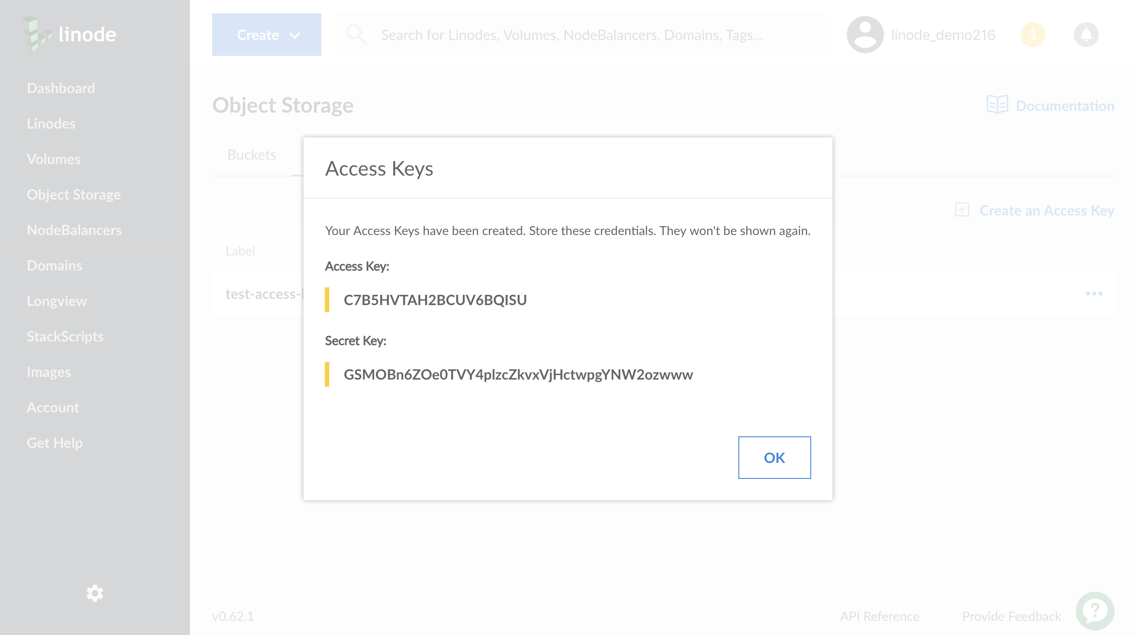Open the settings gear icon

coord(95,593)
